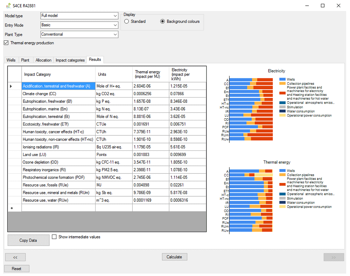Image resolution: width=350 pixels, height=276 pixels.
Task: Toggle the Thermal energy production checkbox
Action: (x=6, y=43)
